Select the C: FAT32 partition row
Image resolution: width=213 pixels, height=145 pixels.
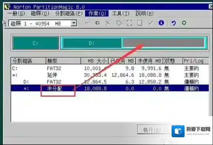[x=110, y=68]
